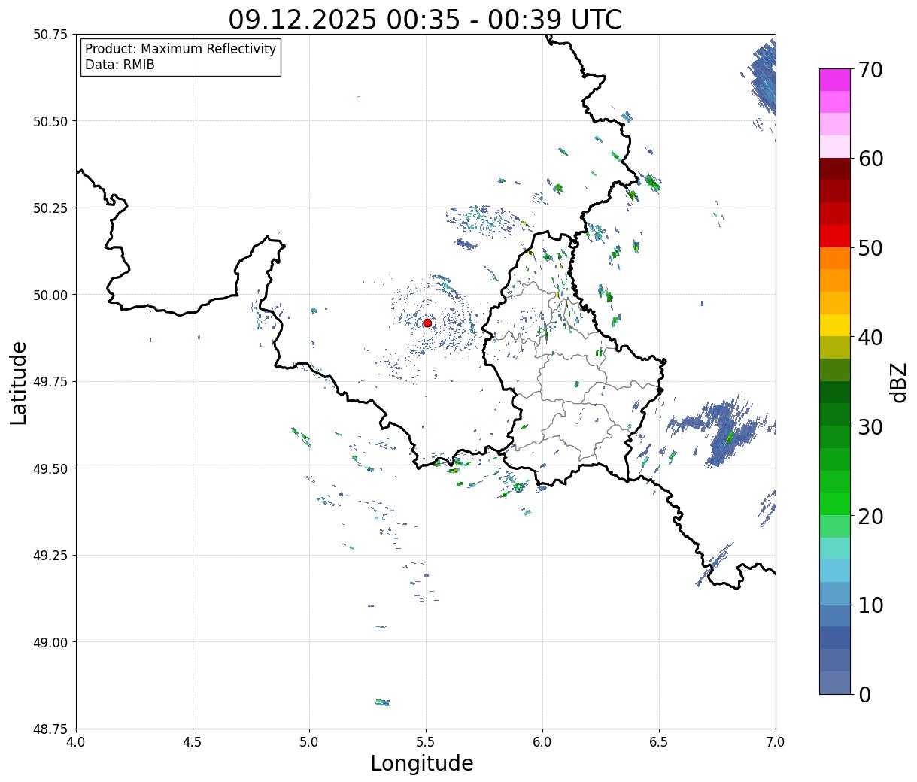Click the longitude tick label 4.0

point(76,742)
